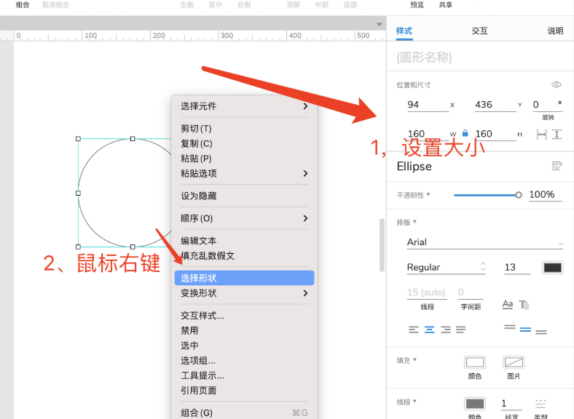Toggle the widget visibility eye icon
This screenshot has width=574, height=419.
click(x=556, y=84)
